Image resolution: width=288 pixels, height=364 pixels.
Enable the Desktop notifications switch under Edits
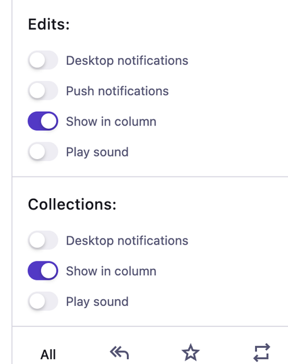point(43,61)
